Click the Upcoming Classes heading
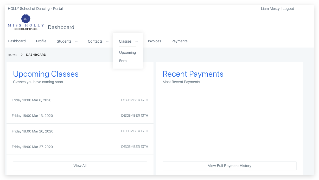 [46, 74]
